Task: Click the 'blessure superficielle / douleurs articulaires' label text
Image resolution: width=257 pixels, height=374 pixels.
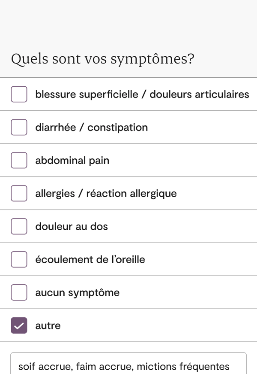Action: click(x=142, y=94)
